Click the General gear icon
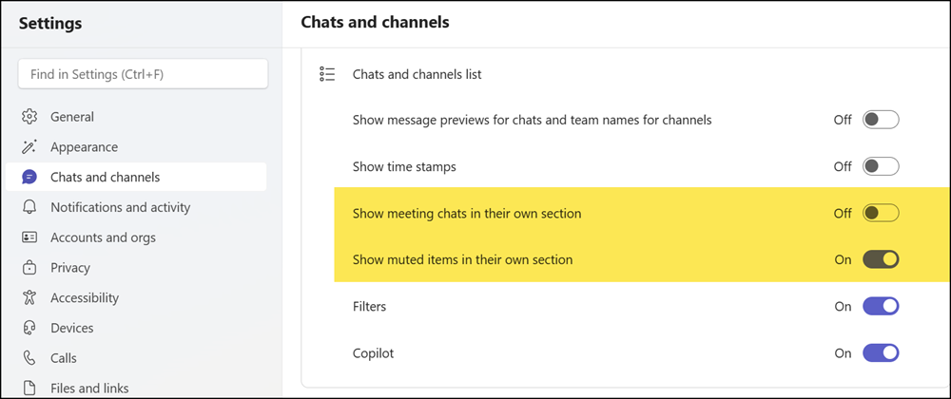This screenshot has width=951, height=399. click(x=29, y=116)
